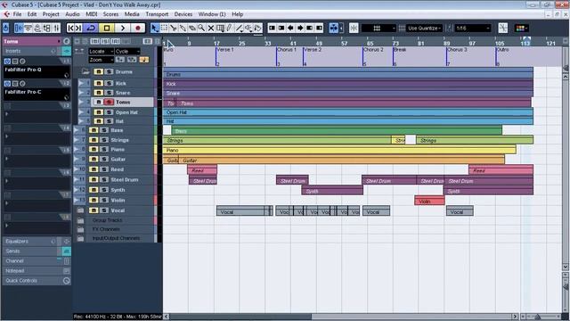Toggle Autoscroll button in toolbar
The width and height of the screenshot is (570, 321).
[x=333, y=28]
